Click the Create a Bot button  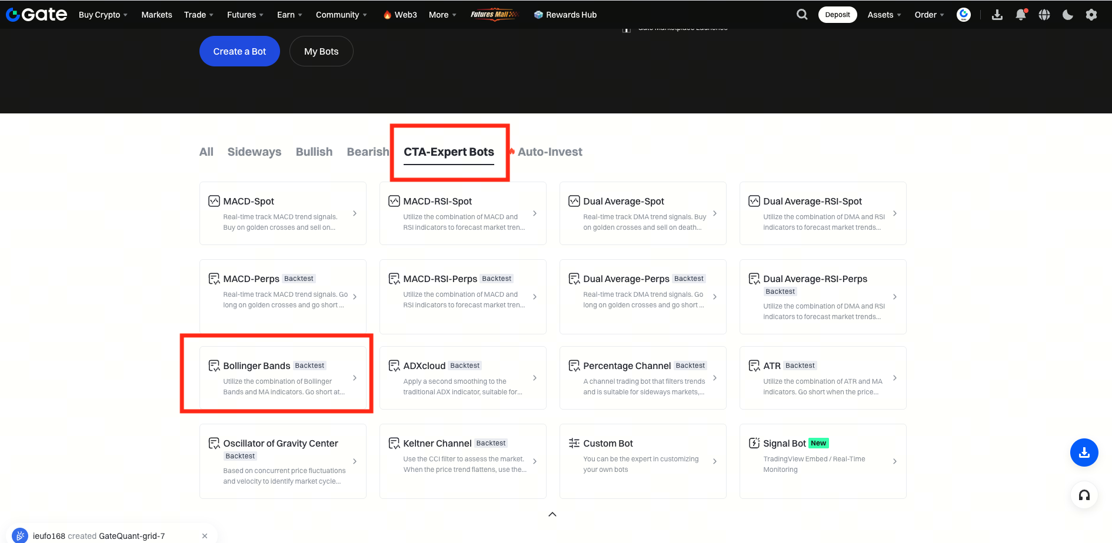tap(239, 51)
